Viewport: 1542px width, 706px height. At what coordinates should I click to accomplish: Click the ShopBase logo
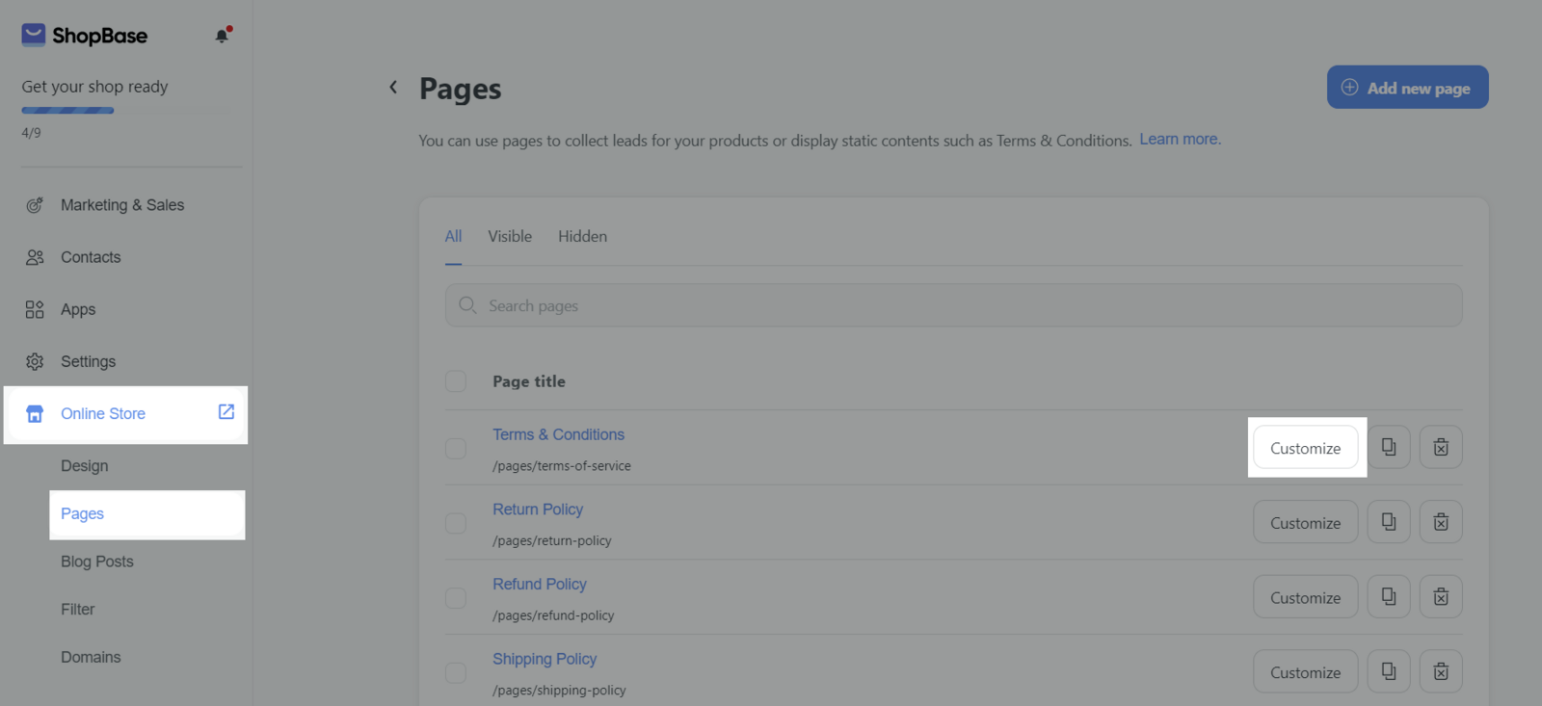pyautogui.click(x=85, y=36)
